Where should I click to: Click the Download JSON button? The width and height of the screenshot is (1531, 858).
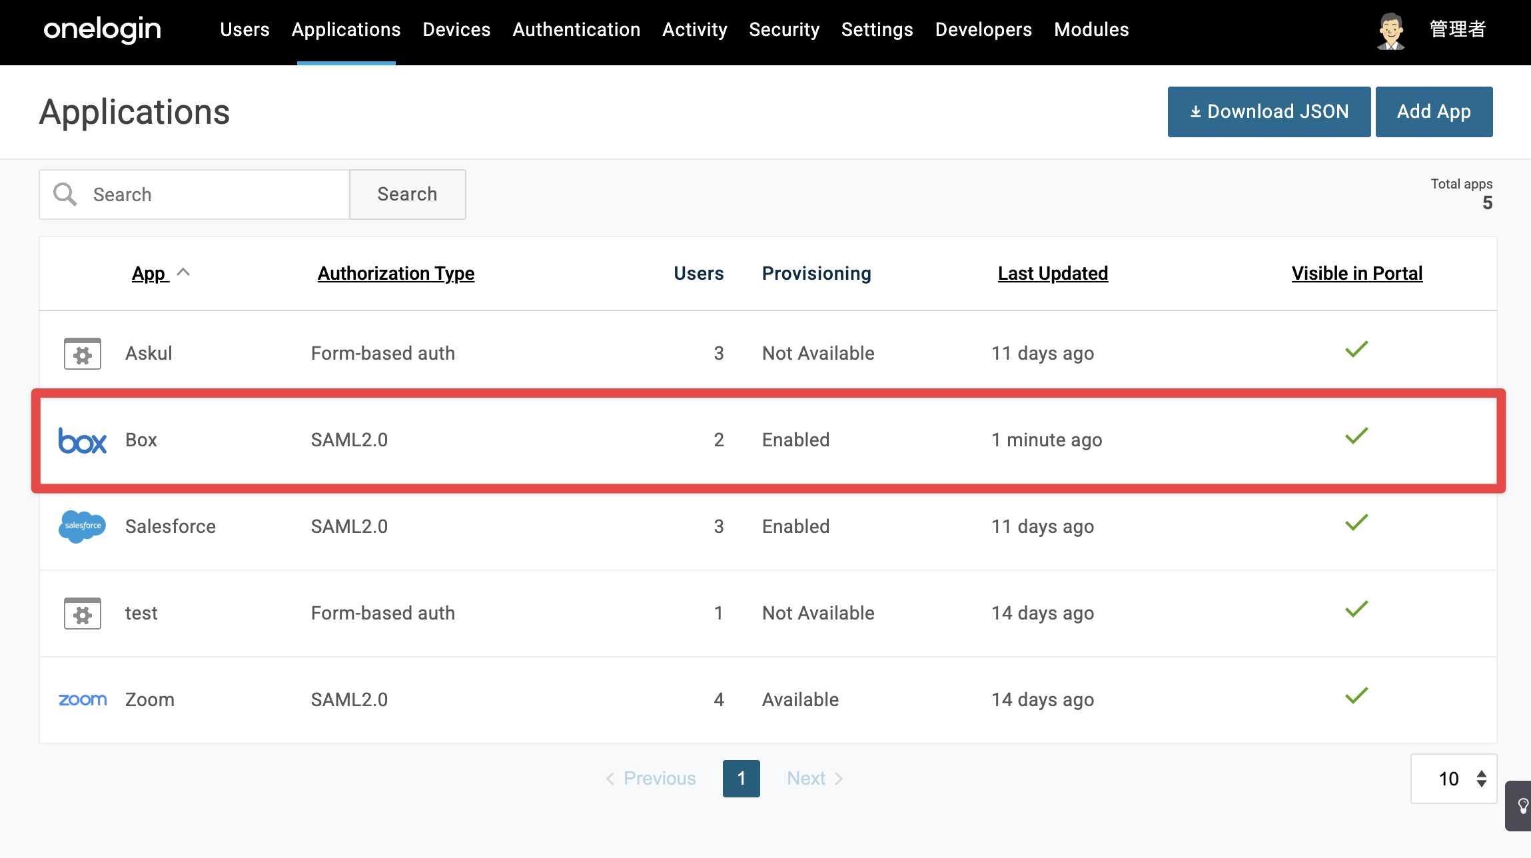pyautogui.click(x=1269, y=112)
